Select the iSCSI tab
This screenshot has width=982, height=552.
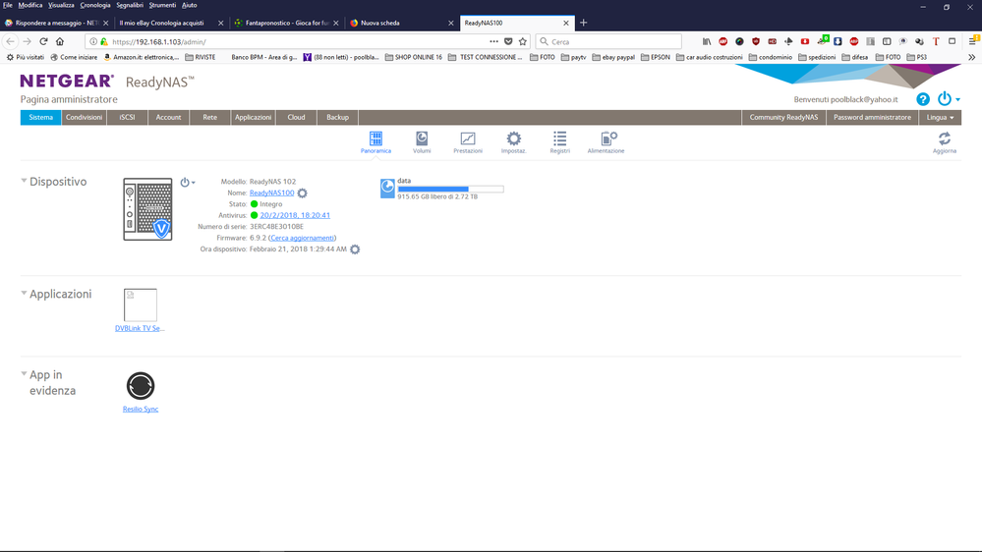pos(127,117)
